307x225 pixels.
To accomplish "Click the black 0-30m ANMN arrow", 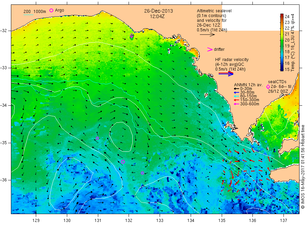I will coord(236,89).
